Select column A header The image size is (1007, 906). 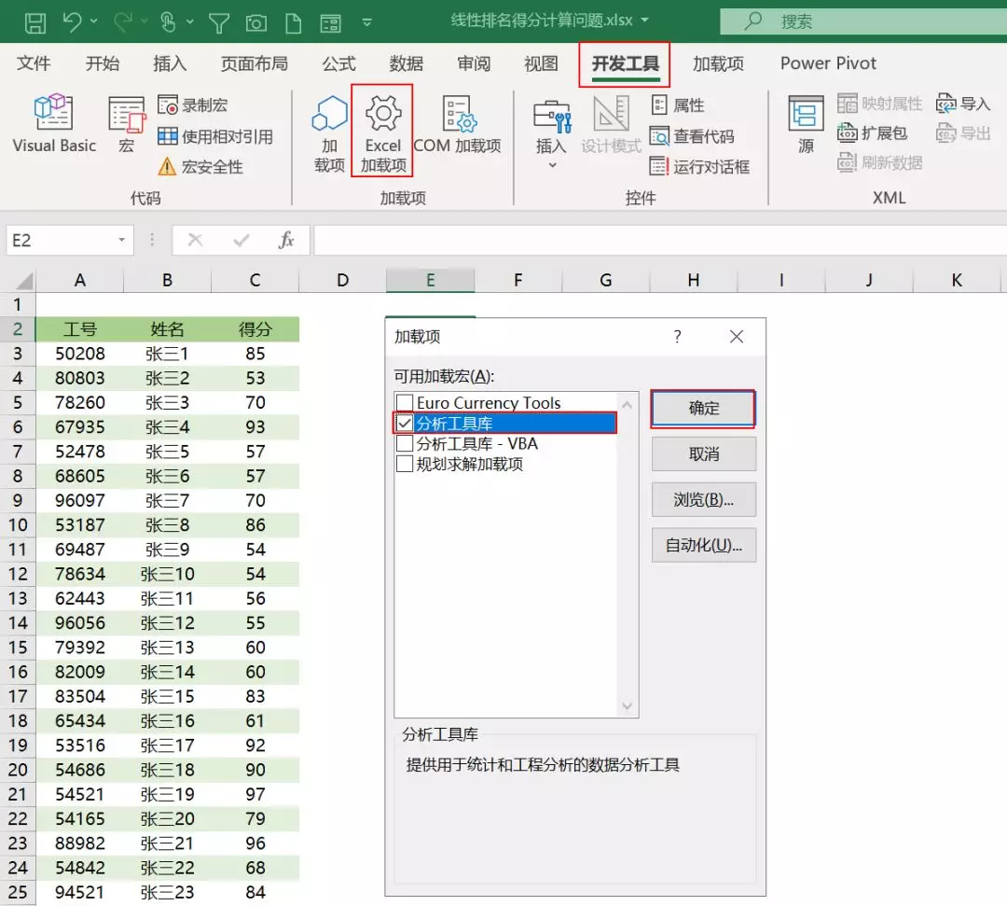(x=79, y=281)
